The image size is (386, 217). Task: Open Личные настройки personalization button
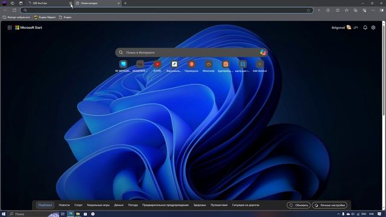[330, 205]
